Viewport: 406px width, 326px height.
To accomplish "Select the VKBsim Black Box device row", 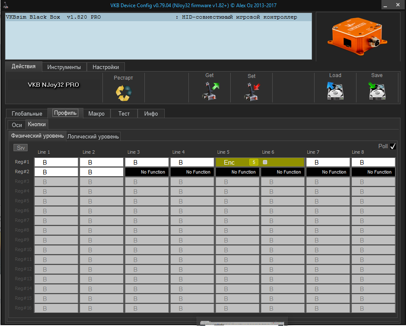I will [x=158, y=17].
